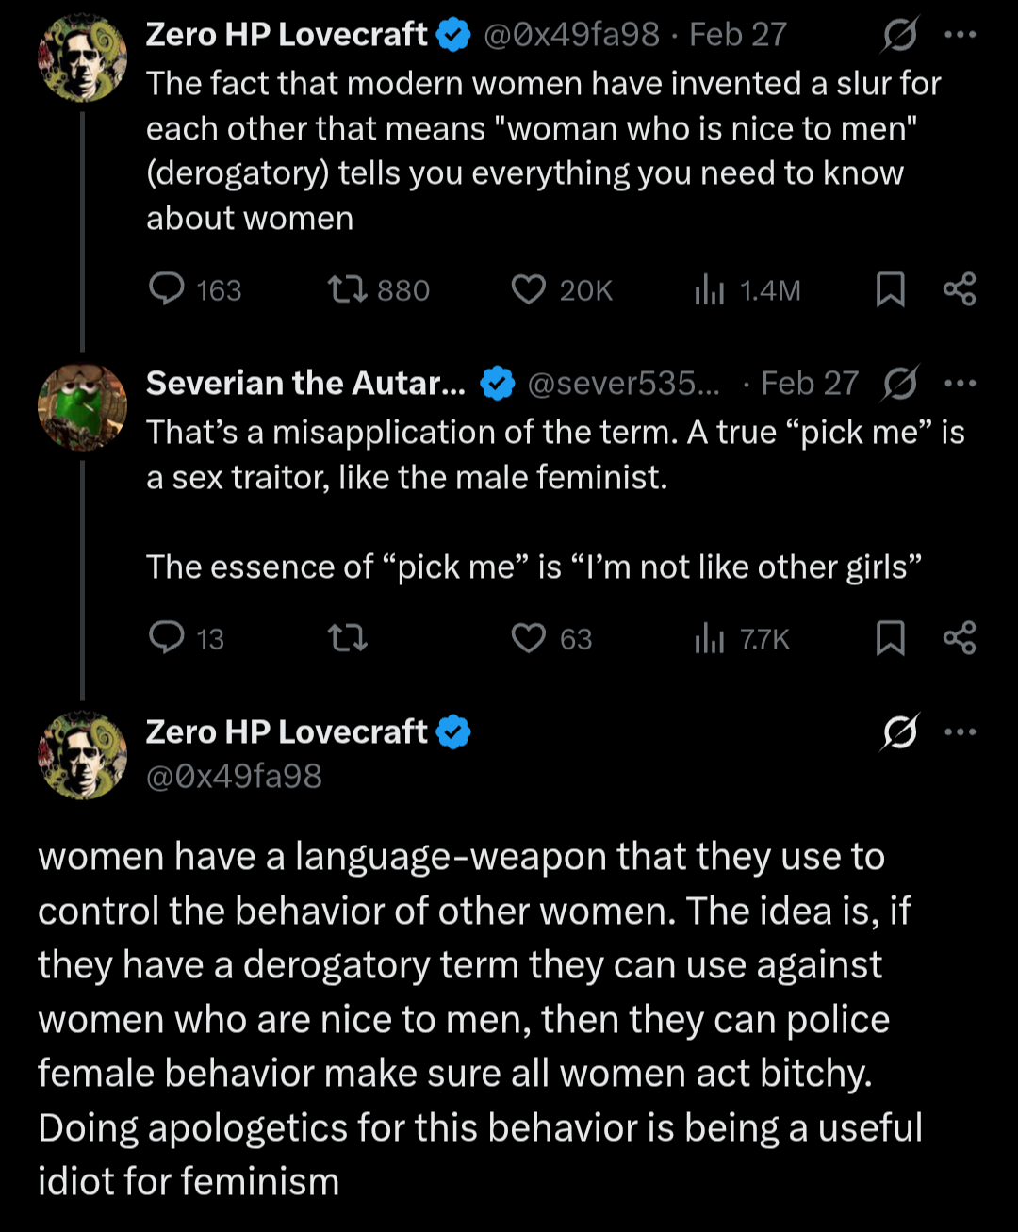Like the tweet with 20K likes
This screenshot has width=1018, height=1232.
point(529,289)
